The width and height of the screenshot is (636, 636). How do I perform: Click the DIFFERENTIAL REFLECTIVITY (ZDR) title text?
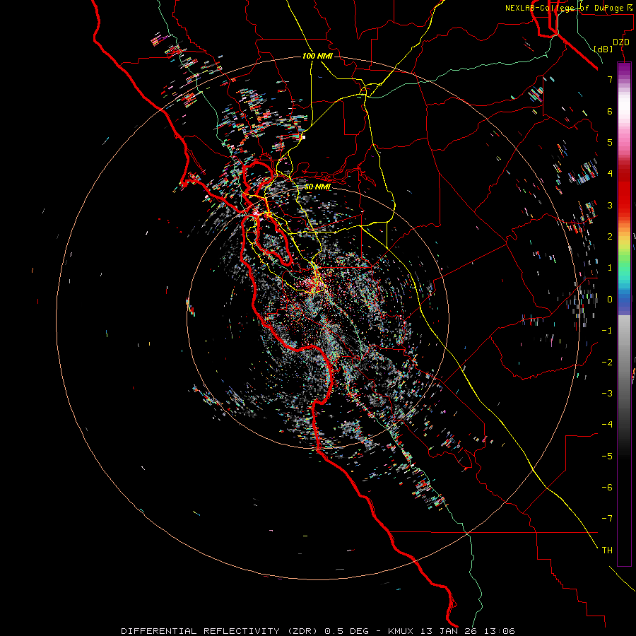click(220, 631)
